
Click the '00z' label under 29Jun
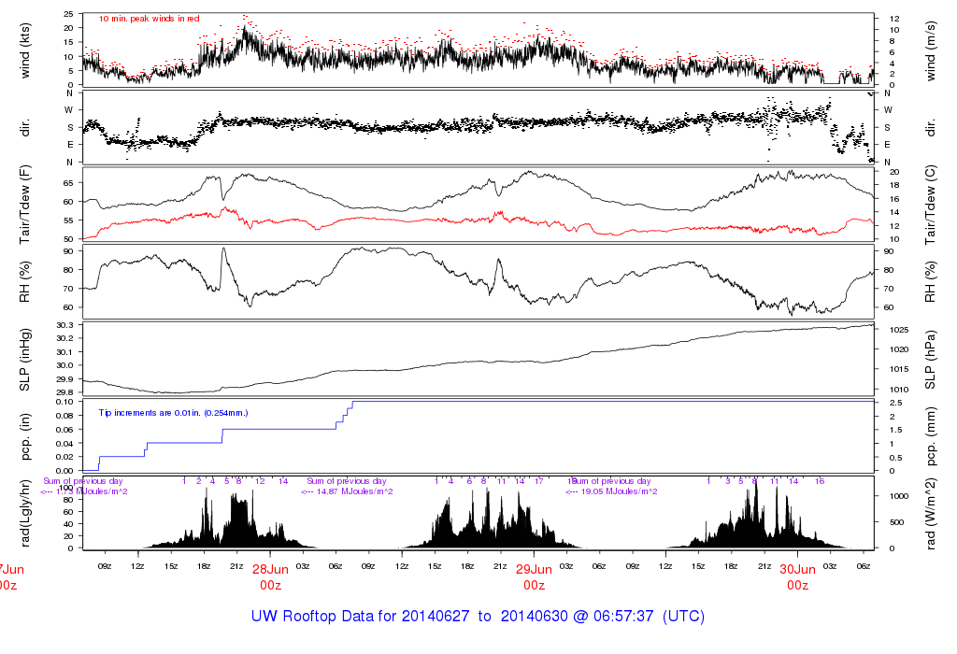[x=534, y=586]
